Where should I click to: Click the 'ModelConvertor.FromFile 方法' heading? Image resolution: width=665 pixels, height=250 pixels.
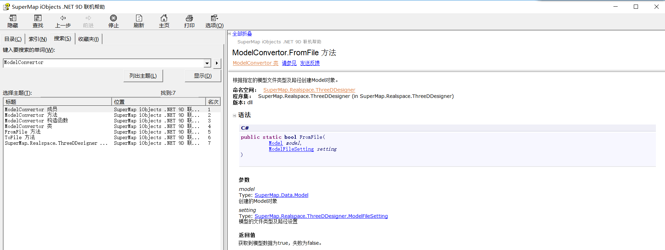tap(284, 52)
